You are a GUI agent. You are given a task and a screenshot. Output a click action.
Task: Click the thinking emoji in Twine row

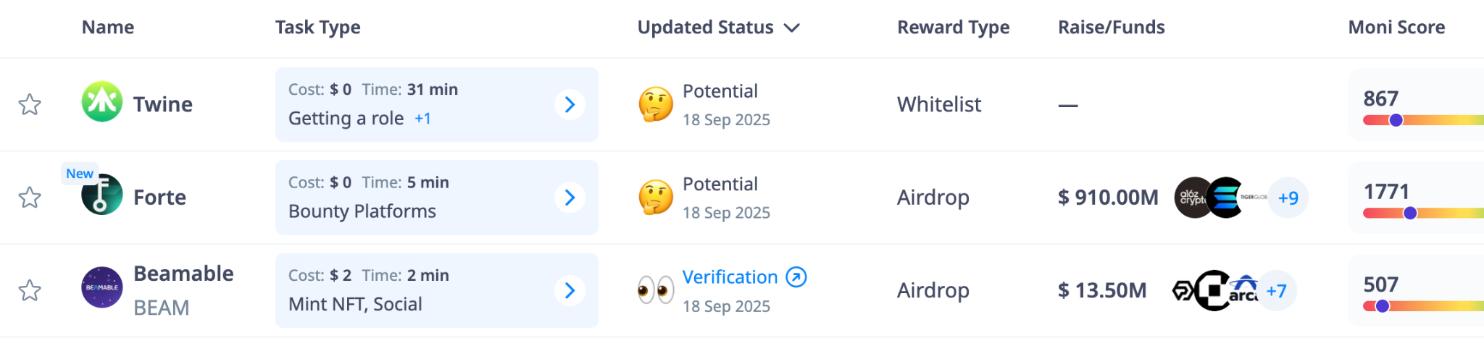656,104
